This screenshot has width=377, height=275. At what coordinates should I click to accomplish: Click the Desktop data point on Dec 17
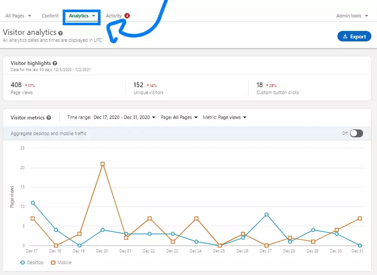click(33, 203)
